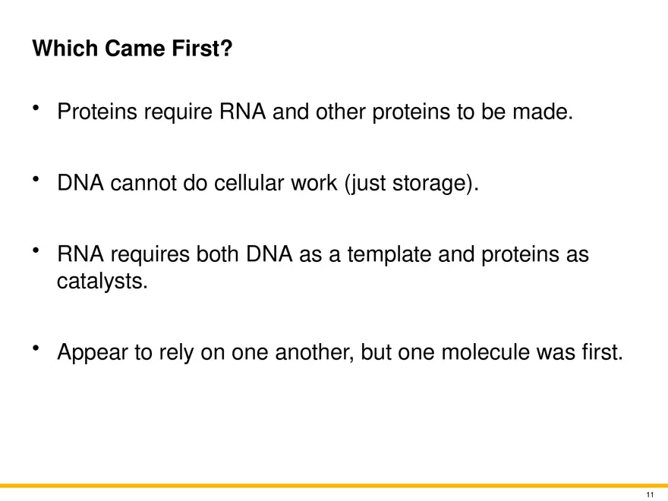Click the slide title "Which Came First?"
Viewport: 668px width, 501px height.
tap(132, 49)
